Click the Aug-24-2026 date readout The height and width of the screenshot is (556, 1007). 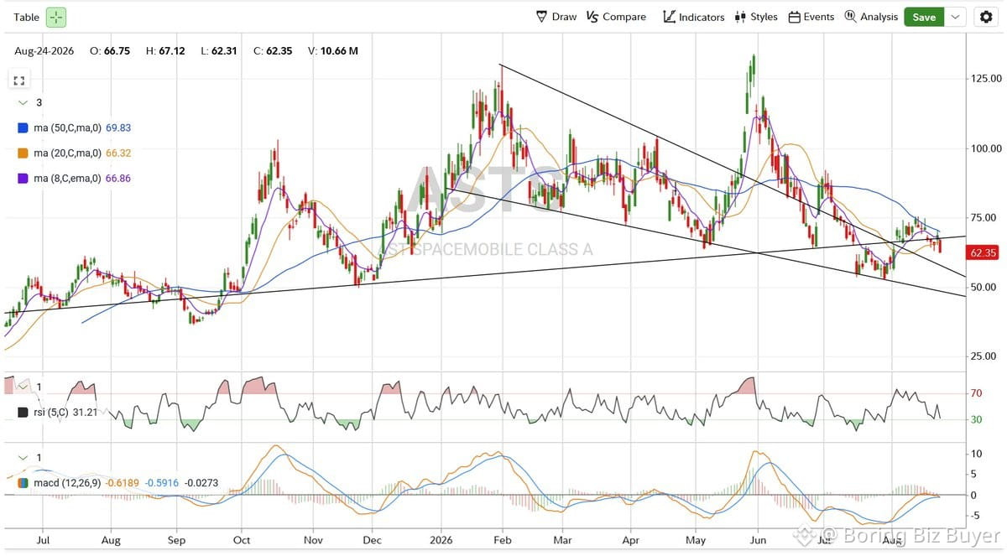click(x=44, y=51)
